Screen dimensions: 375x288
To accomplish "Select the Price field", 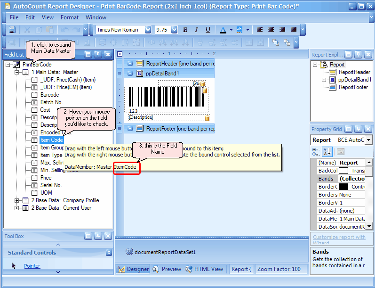I will (46, 178).
